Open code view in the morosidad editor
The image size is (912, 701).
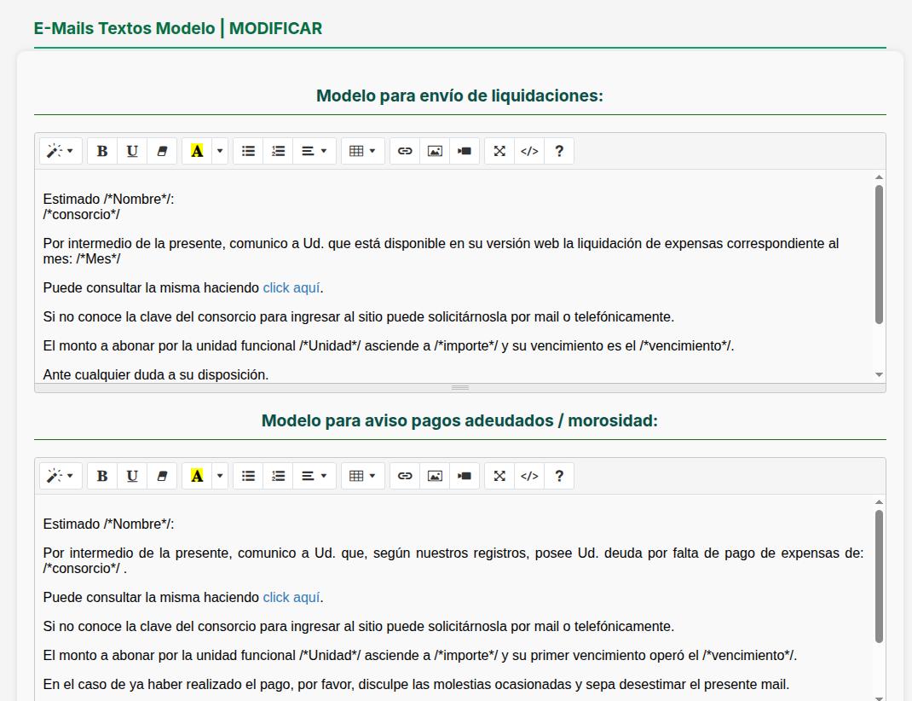tap(528, 476)
